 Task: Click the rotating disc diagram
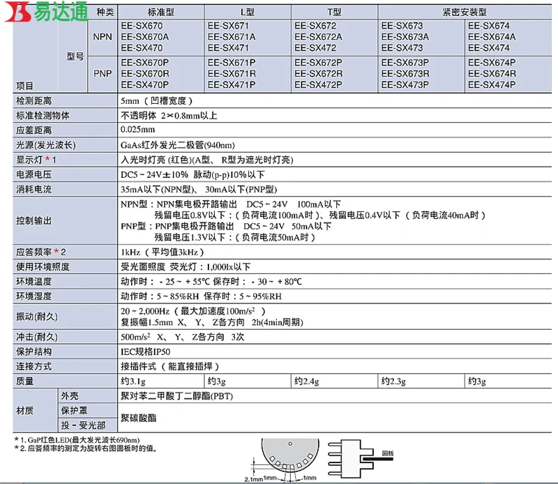(x=289, y=456)
